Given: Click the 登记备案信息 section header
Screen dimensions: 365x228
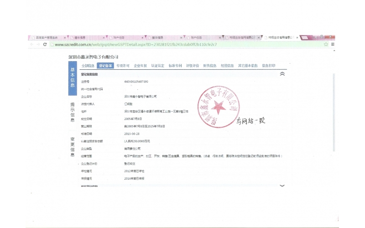Looking at the screenshot, I should click(89, 74).
